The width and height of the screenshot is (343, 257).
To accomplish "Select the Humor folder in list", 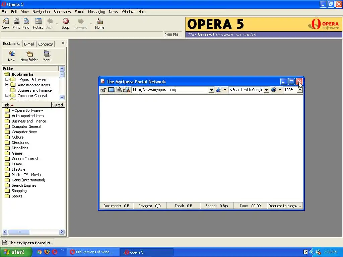I will point(17,164).
